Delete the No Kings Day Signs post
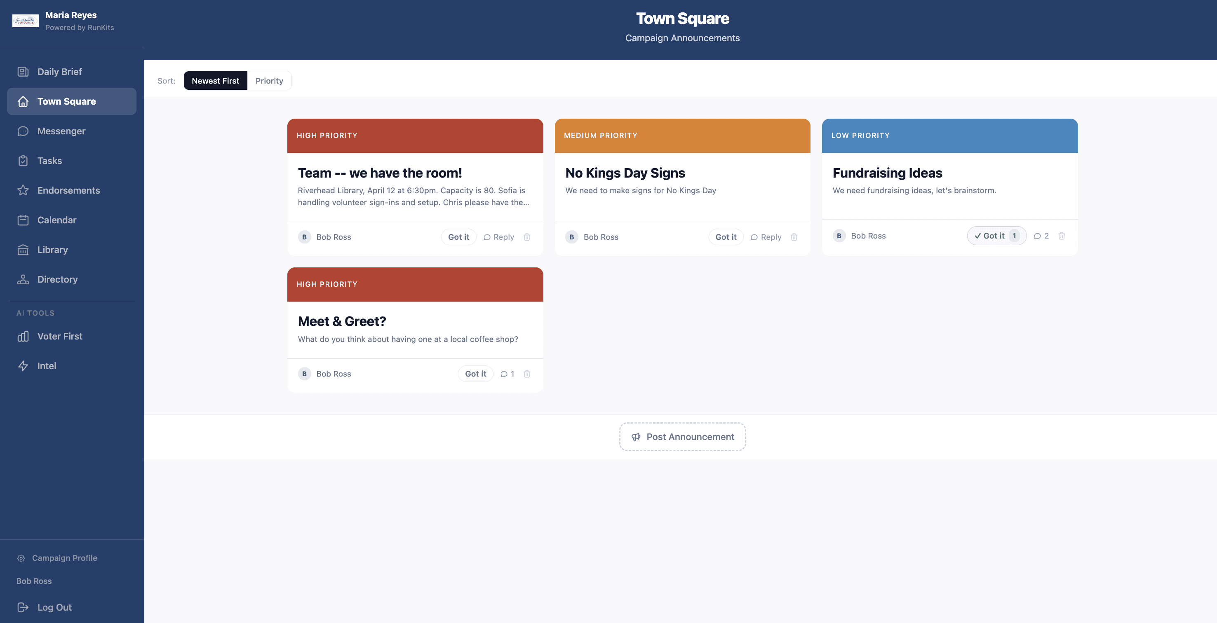 click(794, 237)
